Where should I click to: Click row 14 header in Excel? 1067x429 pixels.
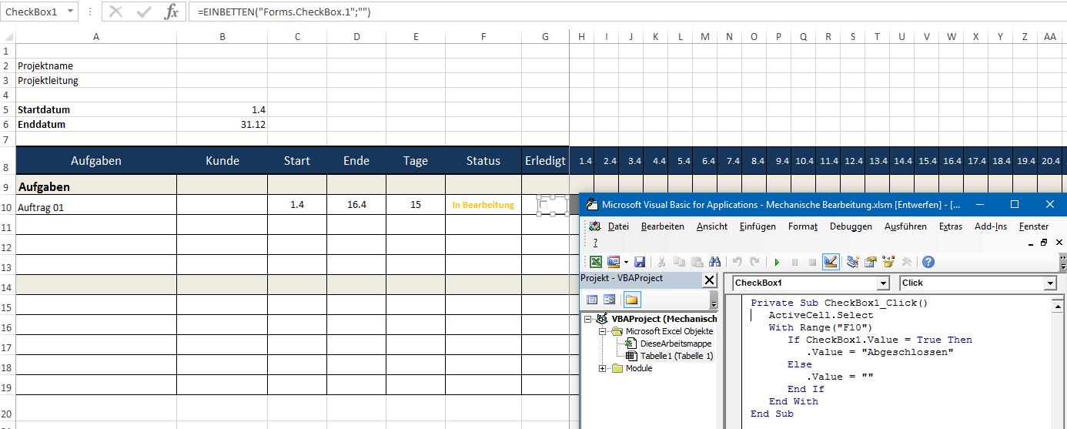click(7, 284)
